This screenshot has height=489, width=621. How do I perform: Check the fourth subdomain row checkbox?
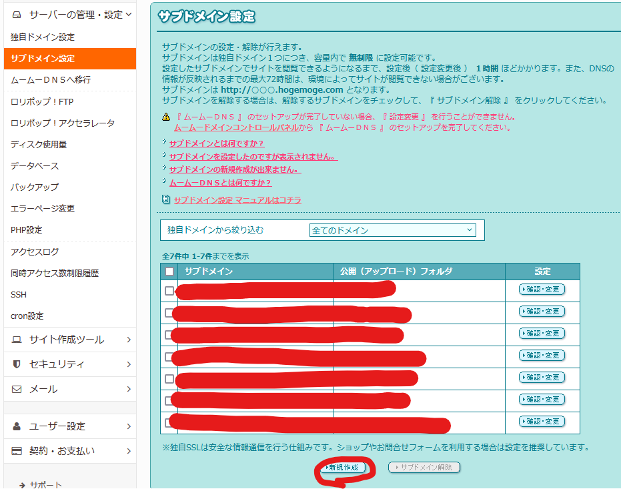point(169,357)
